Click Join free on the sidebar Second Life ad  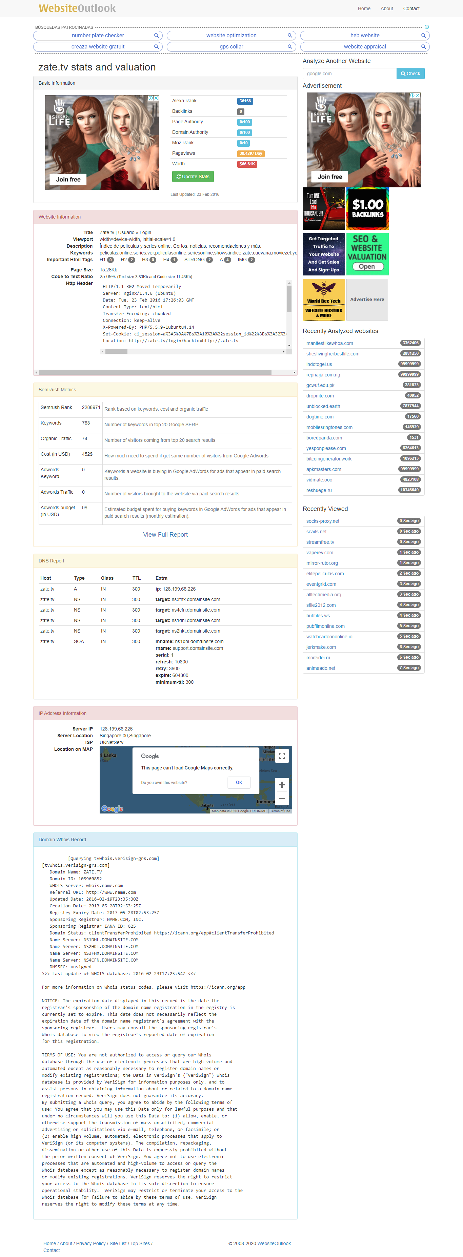pyautogui.click(x=330, y=177)
